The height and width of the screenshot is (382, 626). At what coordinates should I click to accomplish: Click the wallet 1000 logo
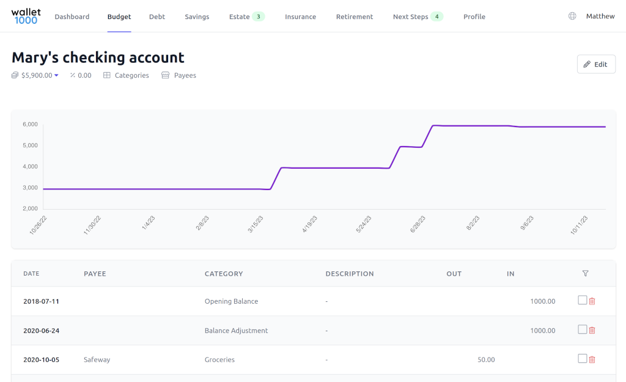tap(26, 17)
